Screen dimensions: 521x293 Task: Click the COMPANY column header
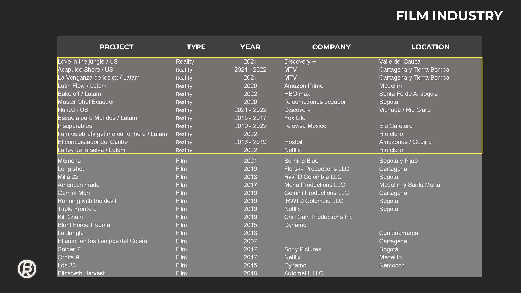click(x=331, y=47)
